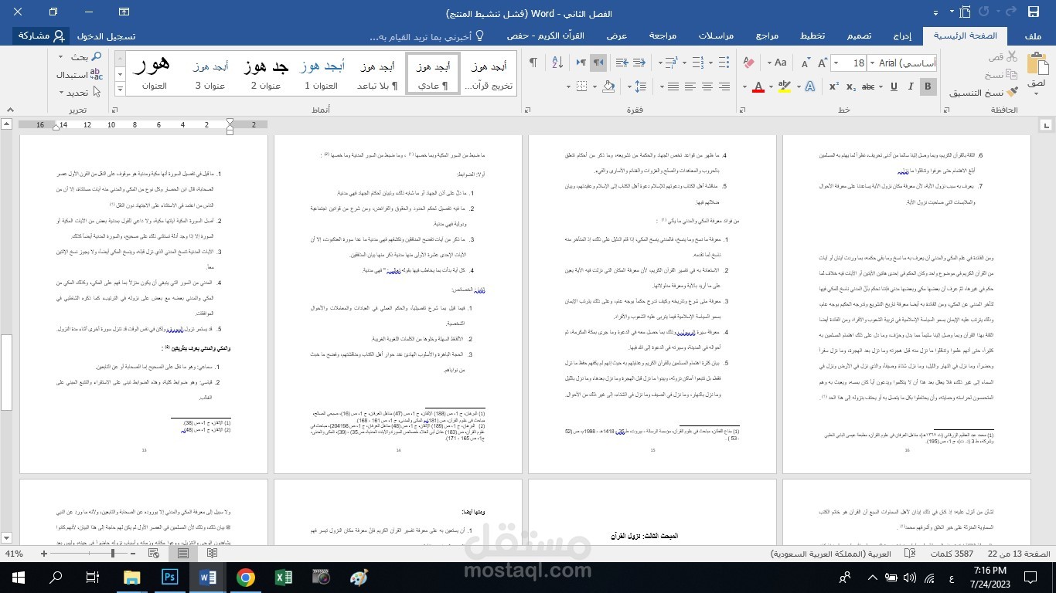Toggle Strikethrough (abc) formatting
This screenshot has width=1056, height=593.
pos(868,86)
